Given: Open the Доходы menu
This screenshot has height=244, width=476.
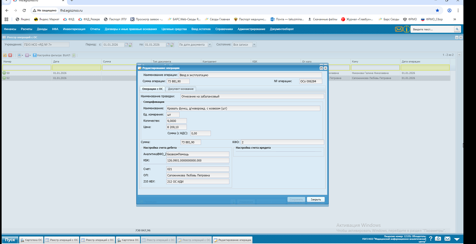Looking at the screenshot, I should pos(42,29).
